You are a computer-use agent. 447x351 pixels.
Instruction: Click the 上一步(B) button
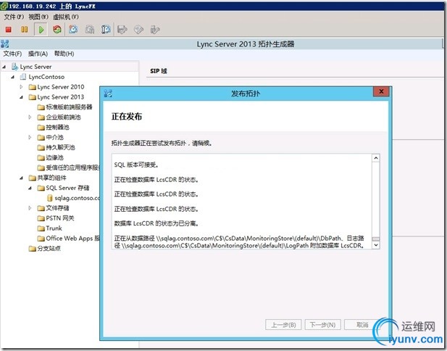click(x=283, y=325)
